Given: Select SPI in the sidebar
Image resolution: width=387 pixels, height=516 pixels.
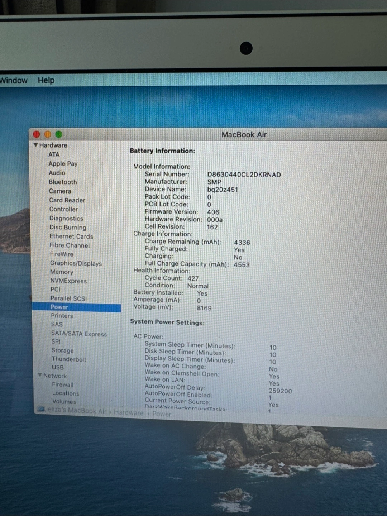Looking at the screenshot, I should [x=56, y=341].
